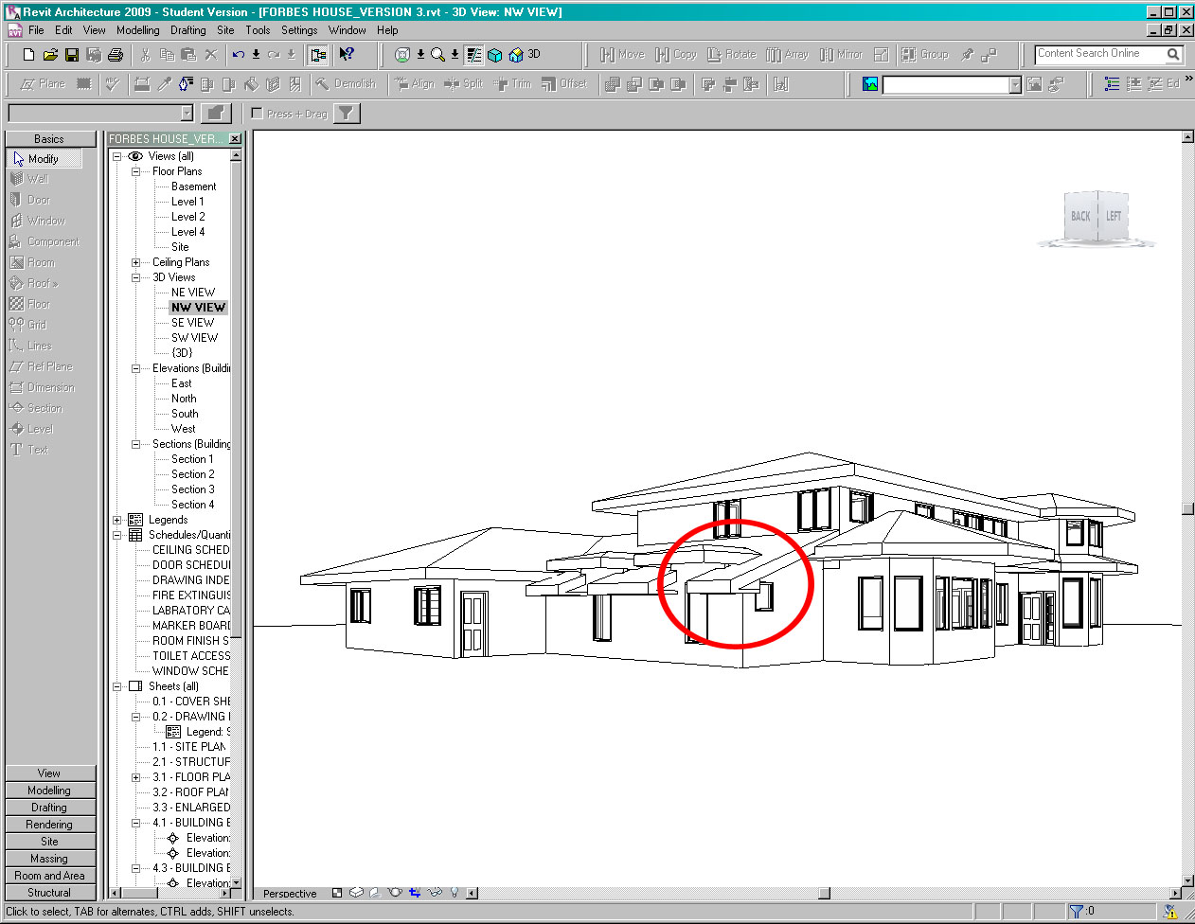
Task: Switch to the Structural design bar tab
Action: 49,893
